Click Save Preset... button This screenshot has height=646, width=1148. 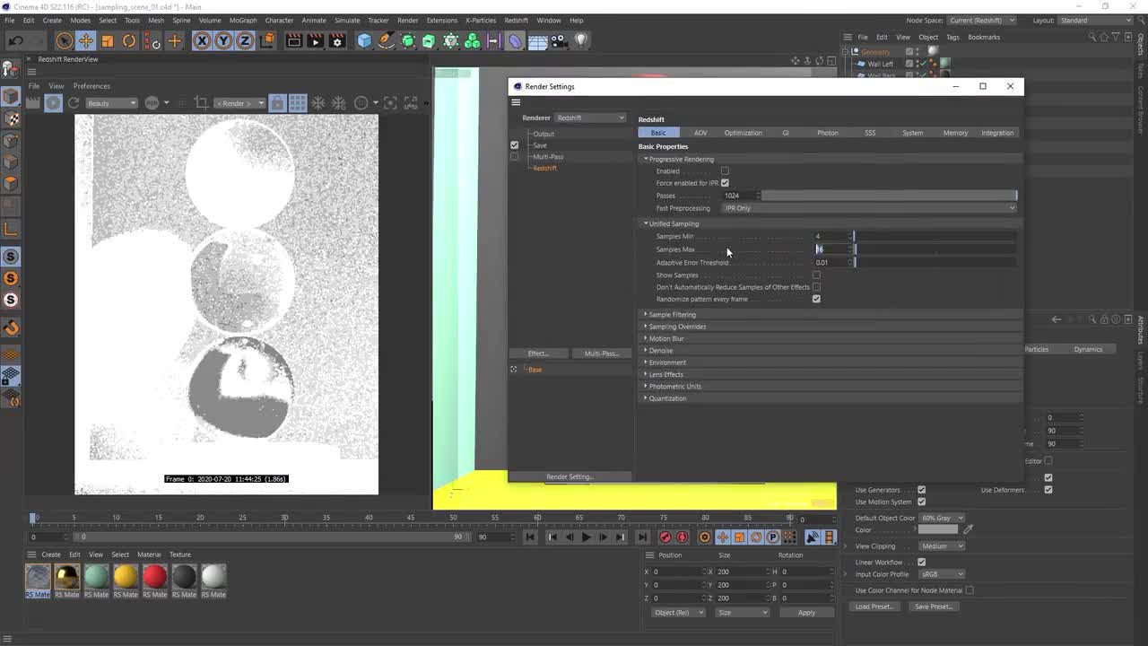pos(933,607)
